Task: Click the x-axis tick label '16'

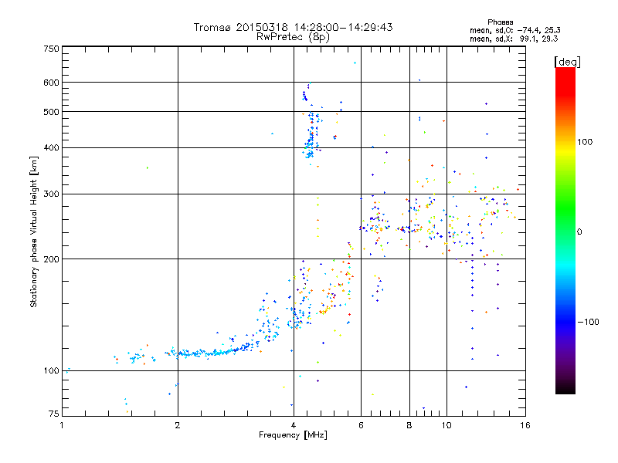Action: (525, 425)
